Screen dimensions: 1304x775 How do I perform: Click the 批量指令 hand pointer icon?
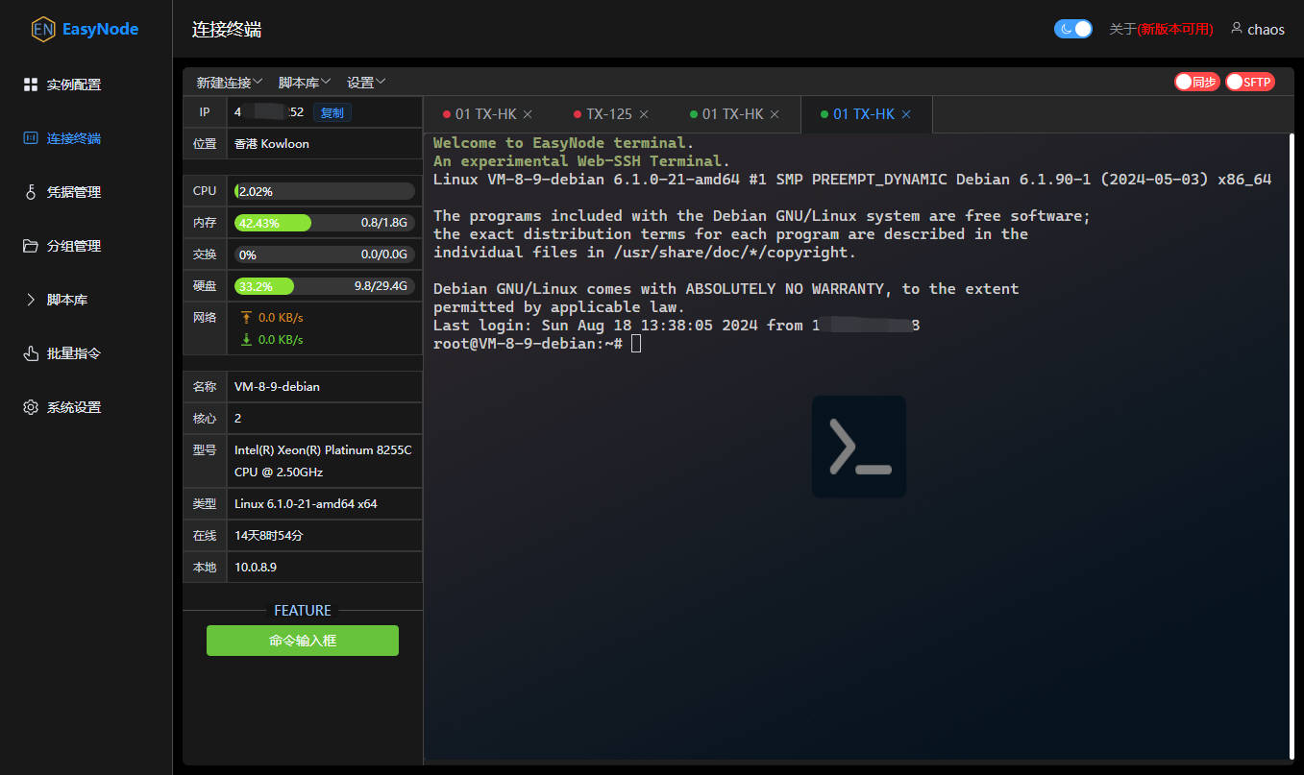tap(31, 353)
